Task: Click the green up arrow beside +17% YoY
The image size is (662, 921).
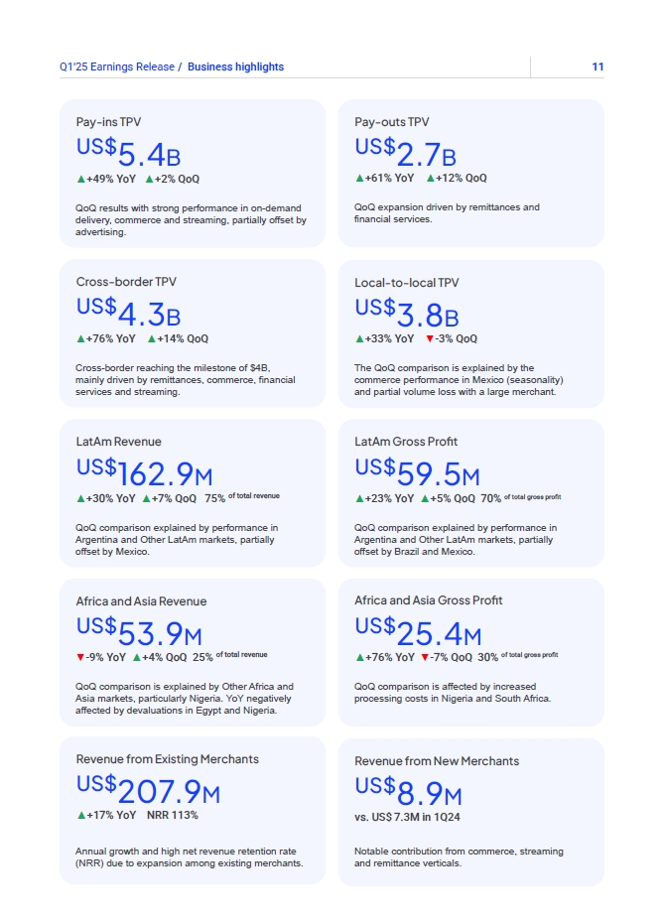Action: (80, 816)
